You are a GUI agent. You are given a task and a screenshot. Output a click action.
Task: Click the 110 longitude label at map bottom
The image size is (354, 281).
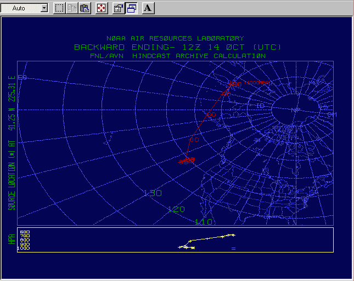(x=203, y=221)
